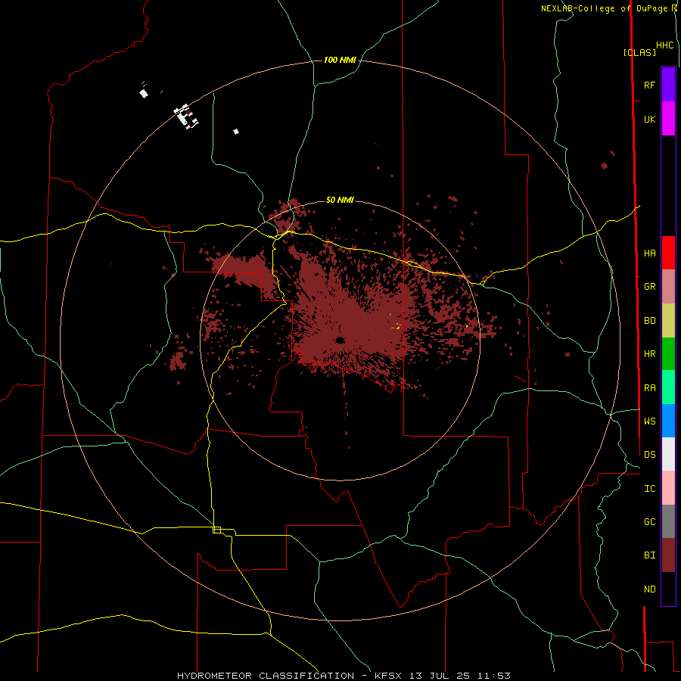The image size is (681, 681).
Task: Click the BD yellow legend swatch
Action: (668, 321)
